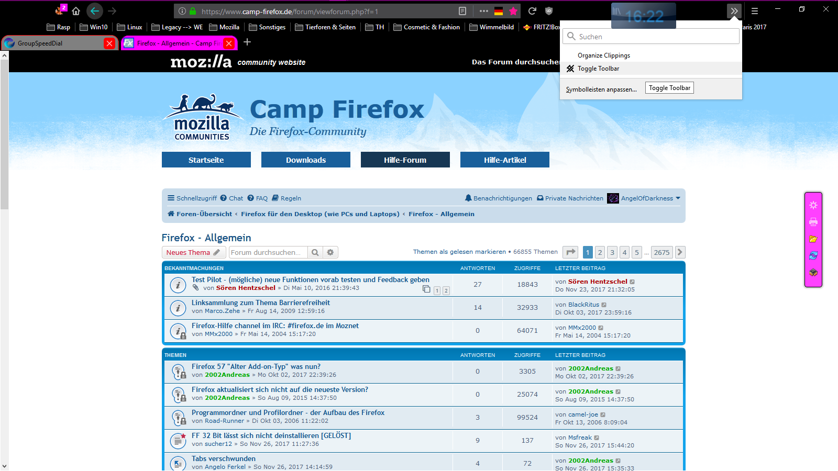Jump to last page 2675
The width and height of the screenshot is (838, 471).
click(661, 252)
